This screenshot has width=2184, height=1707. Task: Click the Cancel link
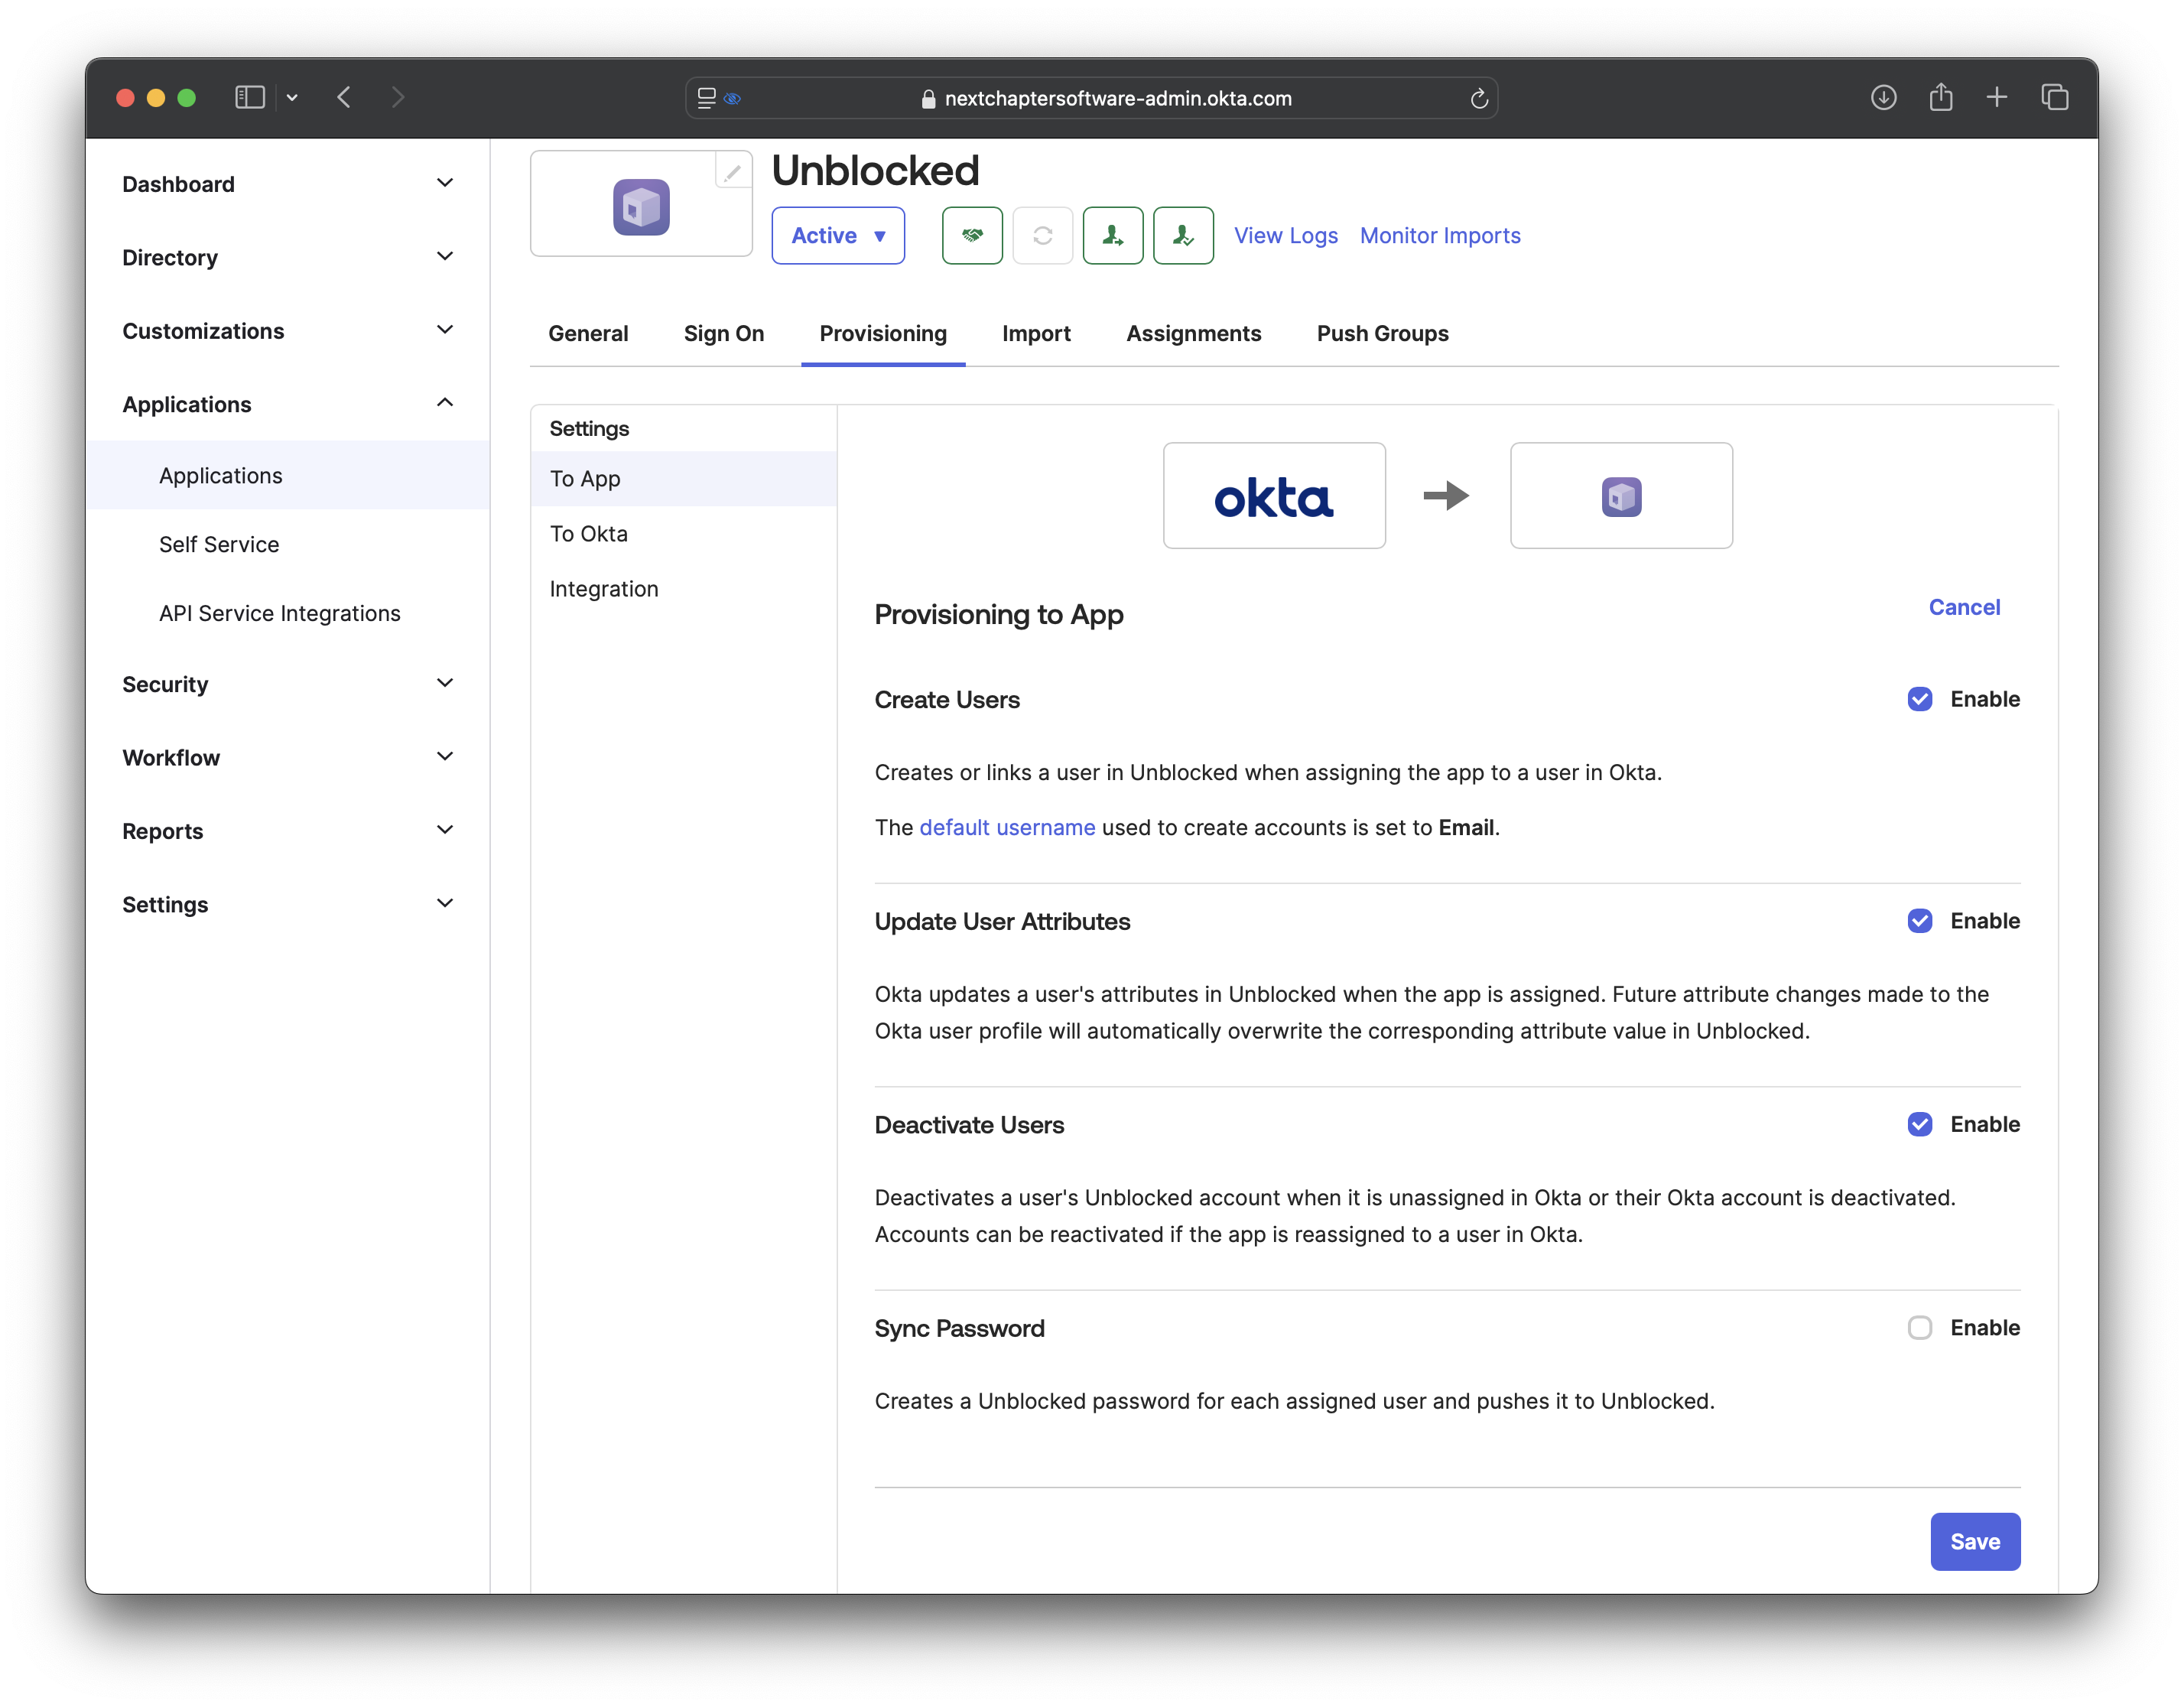(1964, 607)
